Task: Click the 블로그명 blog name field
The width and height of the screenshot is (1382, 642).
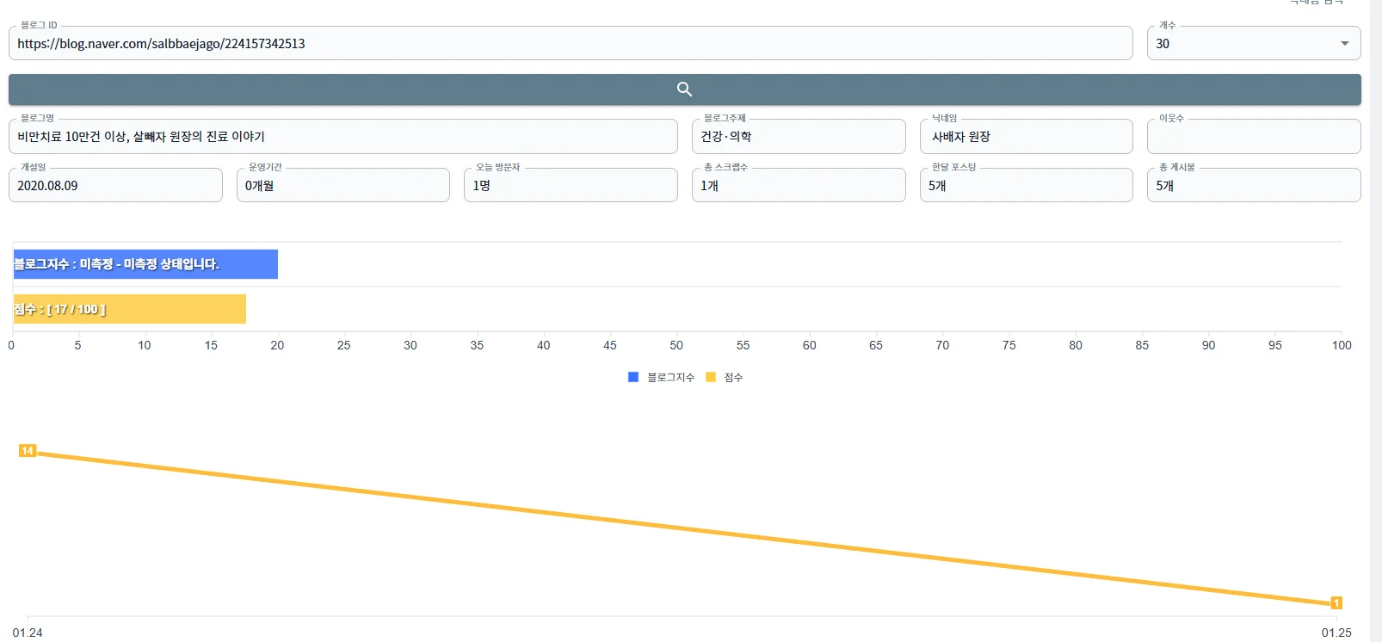Action: (342, 137)
